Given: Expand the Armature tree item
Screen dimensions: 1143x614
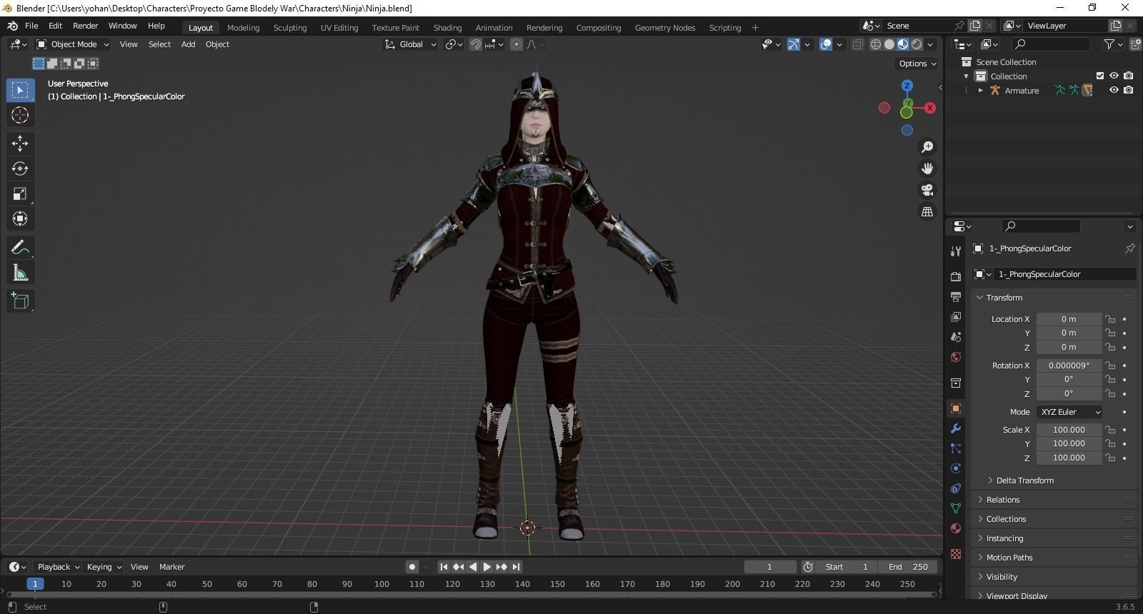Looking at the screenshot, I should [981, 91].
